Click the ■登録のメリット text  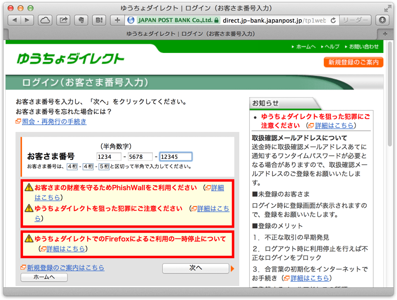click(277, 226)
